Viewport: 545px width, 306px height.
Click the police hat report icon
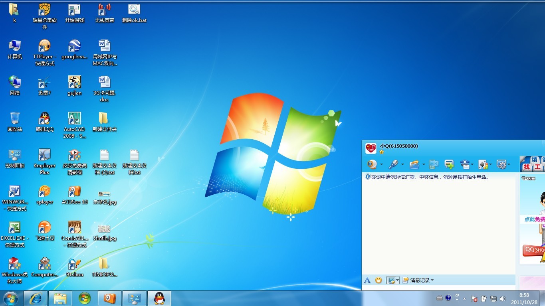point(464,164)
